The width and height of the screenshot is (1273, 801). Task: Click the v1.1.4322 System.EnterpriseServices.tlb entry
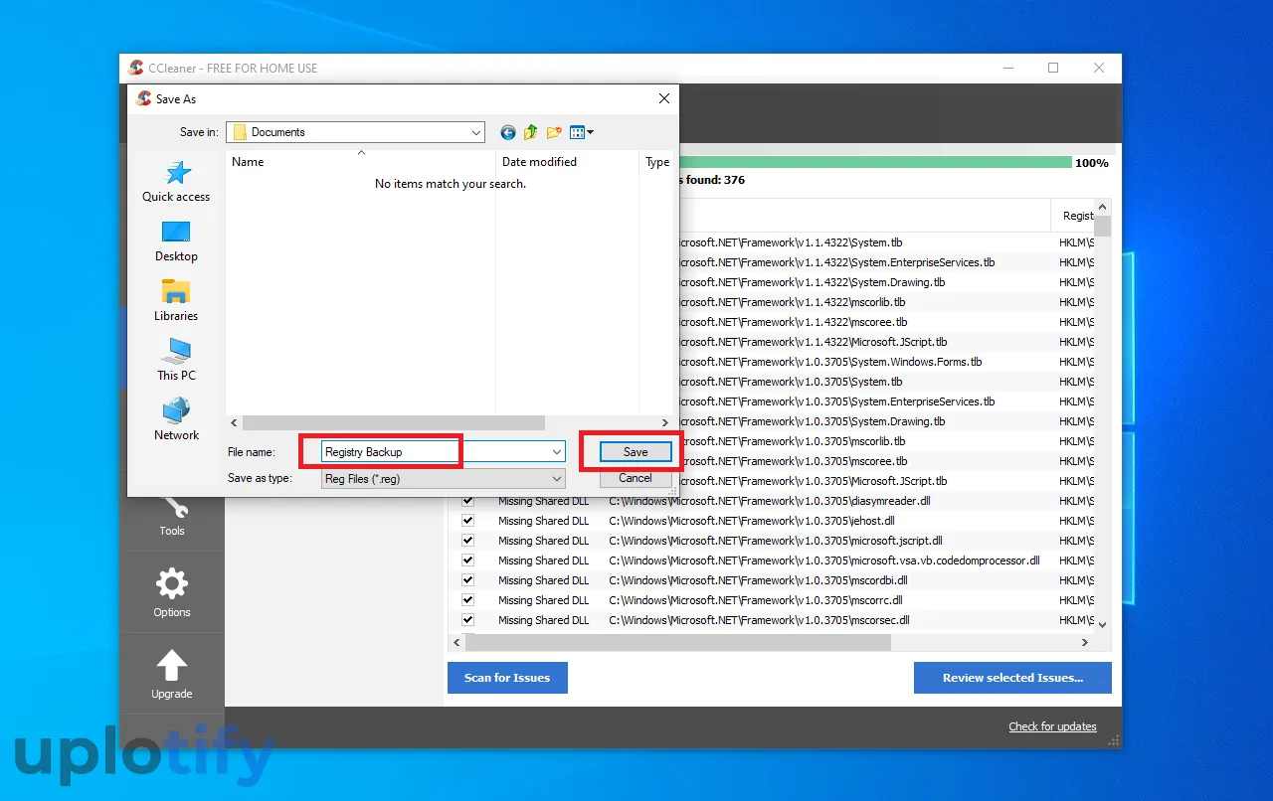[x=837, y=262]
